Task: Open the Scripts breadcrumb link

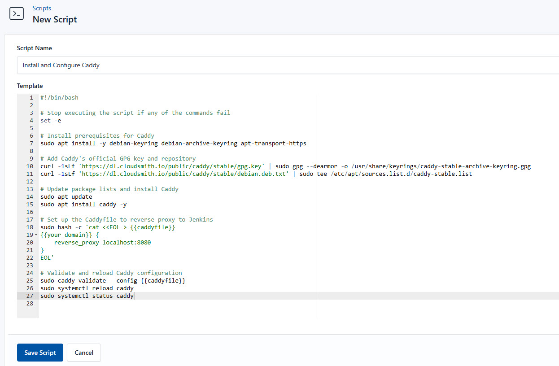Action: 42,8
